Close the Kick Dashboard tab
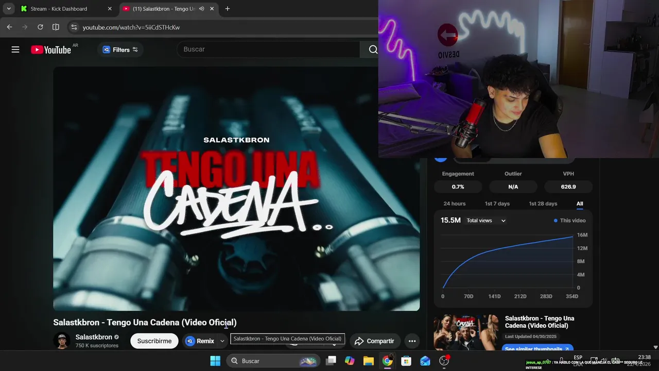 [110, 9]
